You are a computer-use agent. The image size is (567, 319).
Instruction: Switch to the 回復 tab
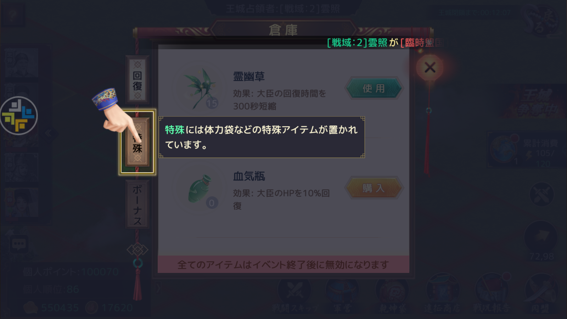137,80
